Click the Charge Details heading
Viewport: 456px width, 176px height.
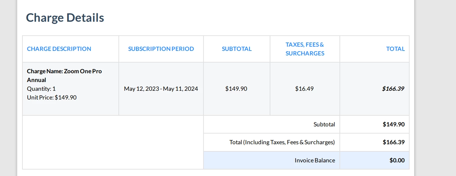point(65,18)
